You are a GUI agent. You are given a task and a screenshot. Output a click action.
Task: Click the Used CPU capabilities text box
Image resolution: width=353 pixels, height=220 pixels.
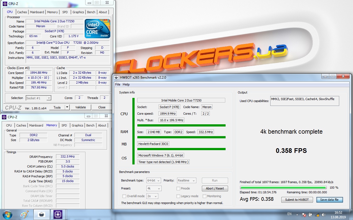pyautogui.click(x=304, y=101)
